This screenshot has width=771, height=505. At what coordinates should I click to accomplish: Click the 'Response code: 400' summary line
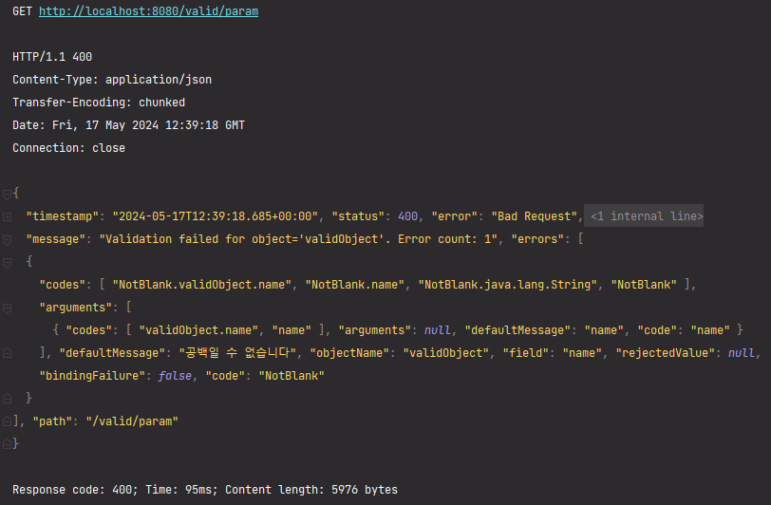205,490
